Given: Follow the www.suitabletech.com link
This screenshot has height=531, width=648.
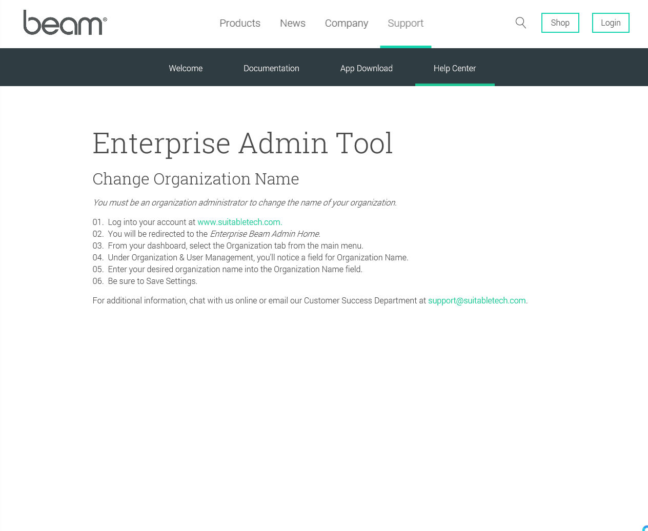Looking at the screenshot, I should coord(240,222).
